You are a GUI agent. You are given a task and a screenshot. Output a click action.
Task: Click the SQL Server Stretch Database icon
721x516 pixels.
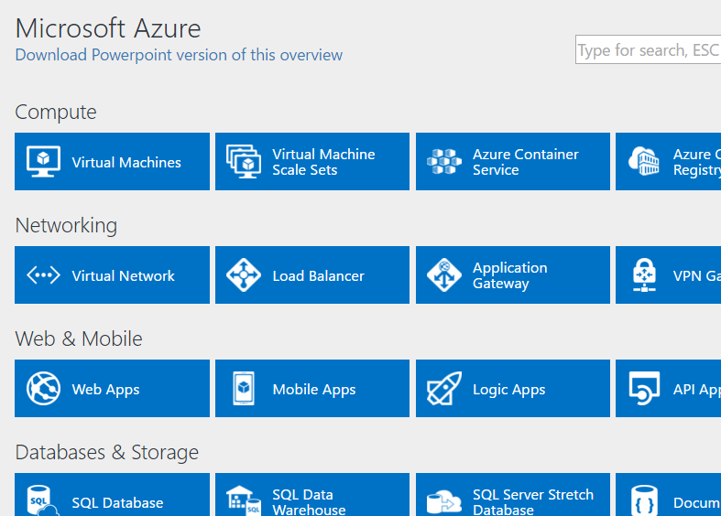[x=444, y=501]
